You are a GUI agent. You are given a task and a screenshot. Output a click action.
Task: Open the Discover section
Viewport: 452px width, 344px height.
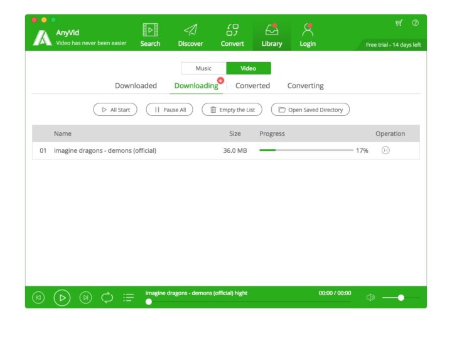(190, 29)
